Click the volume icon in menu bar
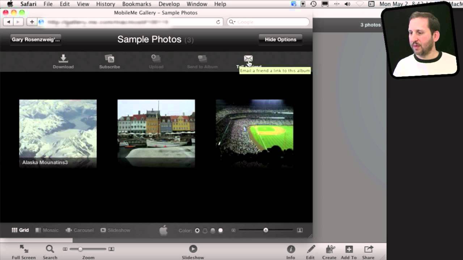The width and height of the screenshot is (463, 260). (347, 4)
